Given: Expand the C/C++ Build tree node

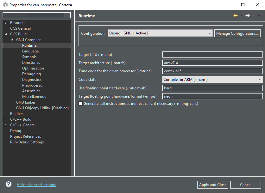Looking at the screenshot, I should [6, 119].
